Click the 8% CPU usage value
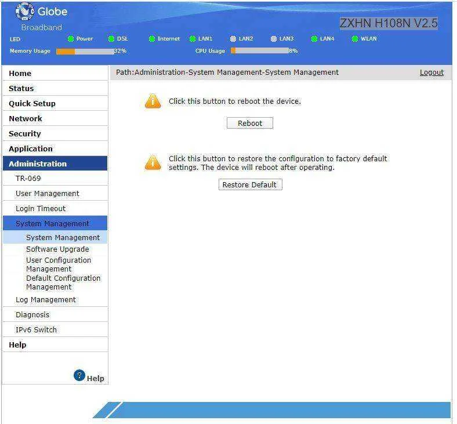Viewport: 457px width, 424px height. [x=293, y=51]
